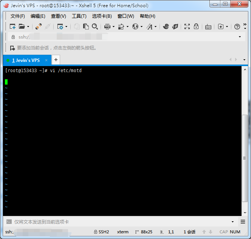The image size is (251, 239).
Task: Click the Font icon
Action: (150, 26)
